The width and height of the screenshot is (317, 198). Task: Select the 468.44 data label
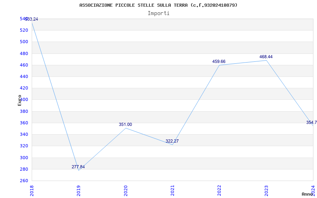click(266, 57)
